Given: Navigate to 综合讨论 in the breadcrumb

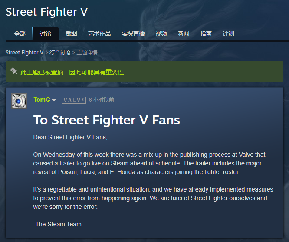Looking at the screenshot, I should (x=59, y=53).
